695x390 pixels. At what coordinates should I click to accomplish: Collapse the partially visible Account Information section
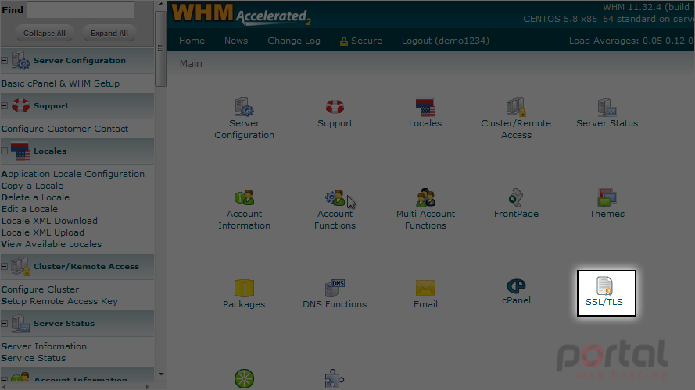[x=5, y=379]
